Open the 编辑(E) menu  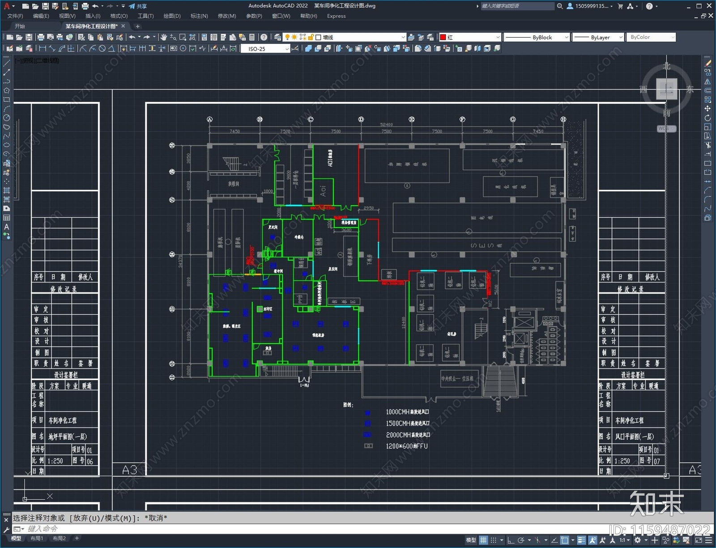click(x=41, y=16)
